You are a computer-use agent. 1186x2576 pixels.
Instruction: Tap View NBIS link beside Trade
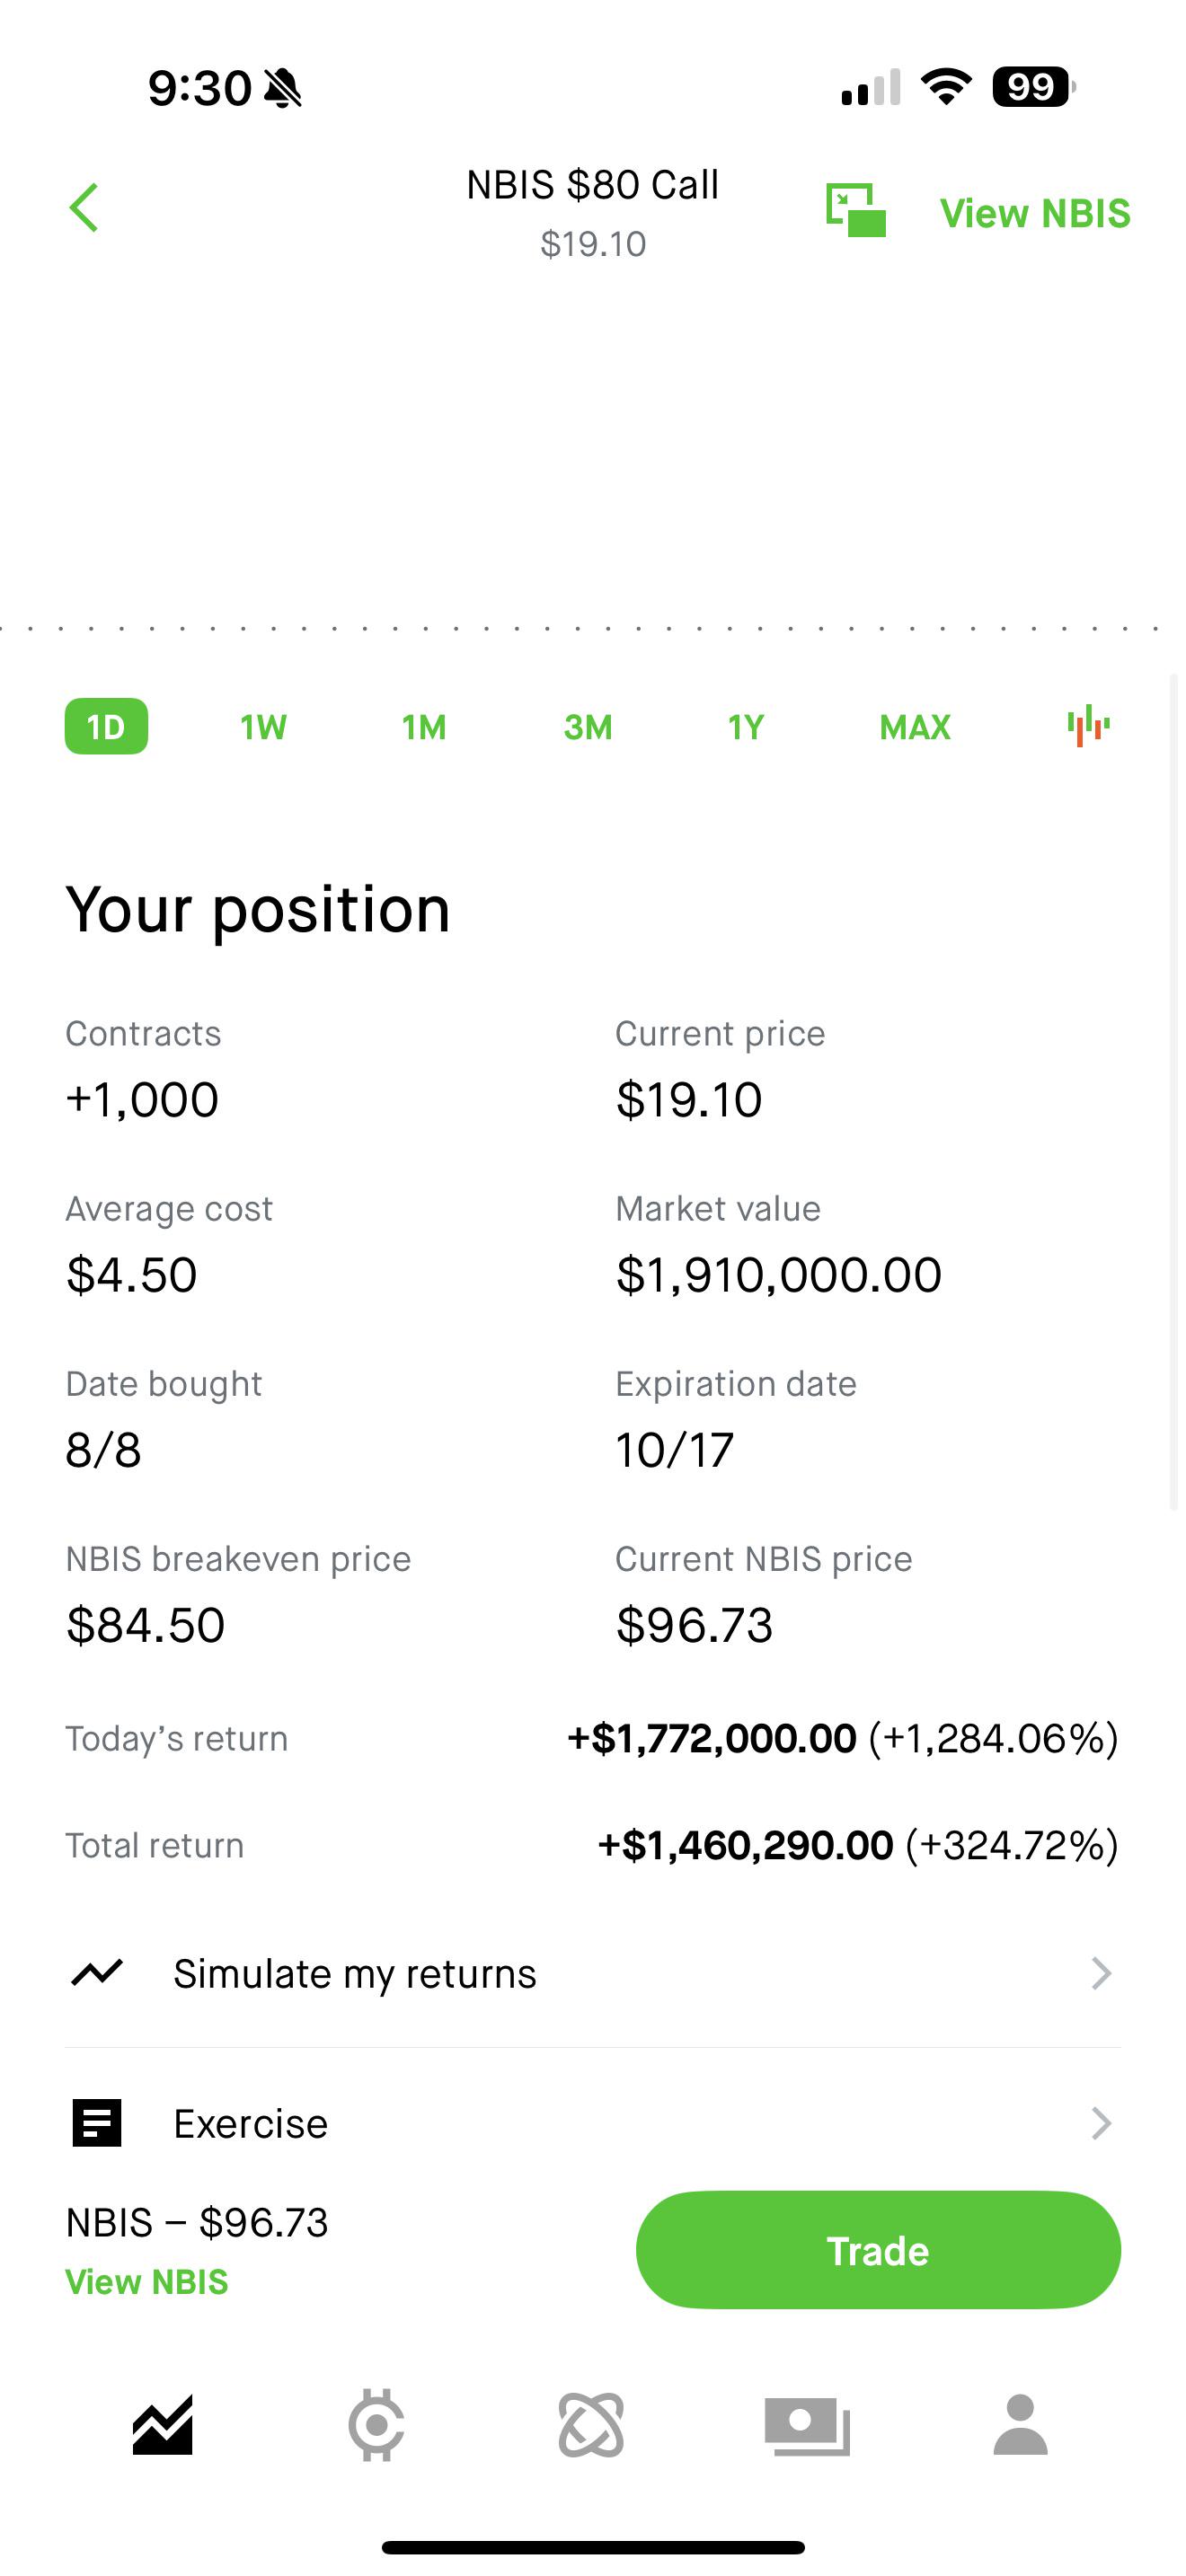(x=147, y=2282)
